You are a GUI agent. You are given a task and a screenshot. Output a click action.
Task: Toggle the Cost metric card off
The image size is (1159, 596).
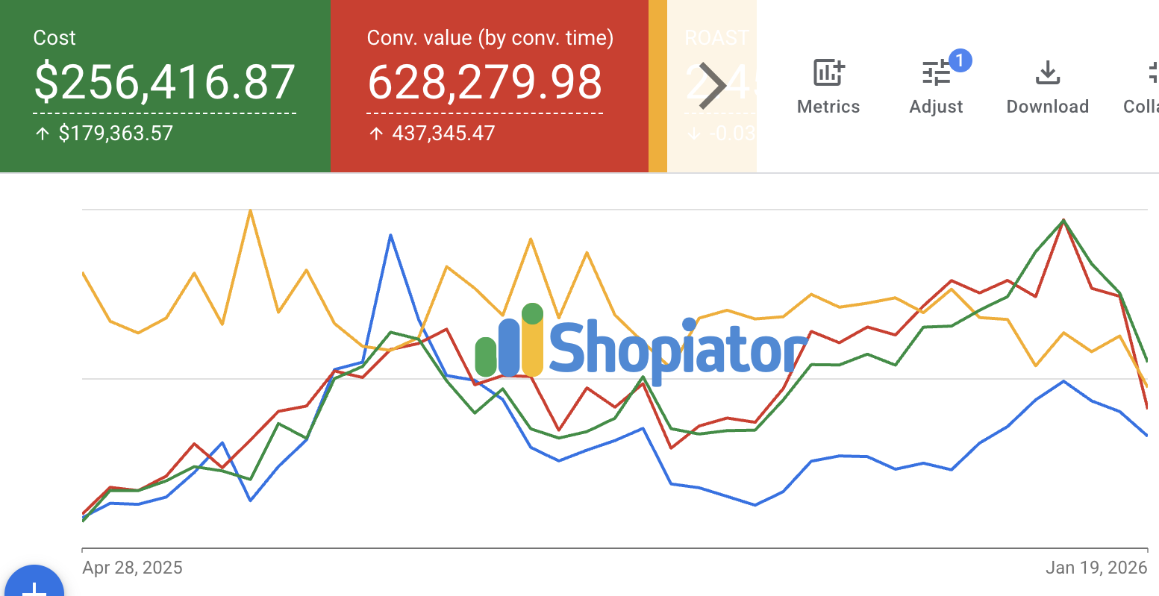point(164,84)
